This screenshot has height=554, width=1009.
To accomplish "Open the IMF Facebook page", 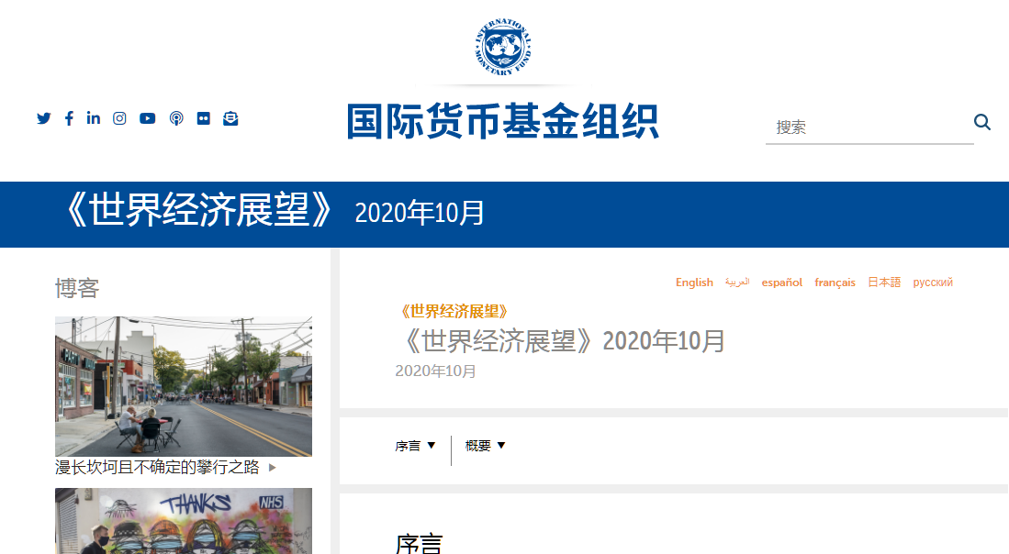I will [x=69, y=118].
